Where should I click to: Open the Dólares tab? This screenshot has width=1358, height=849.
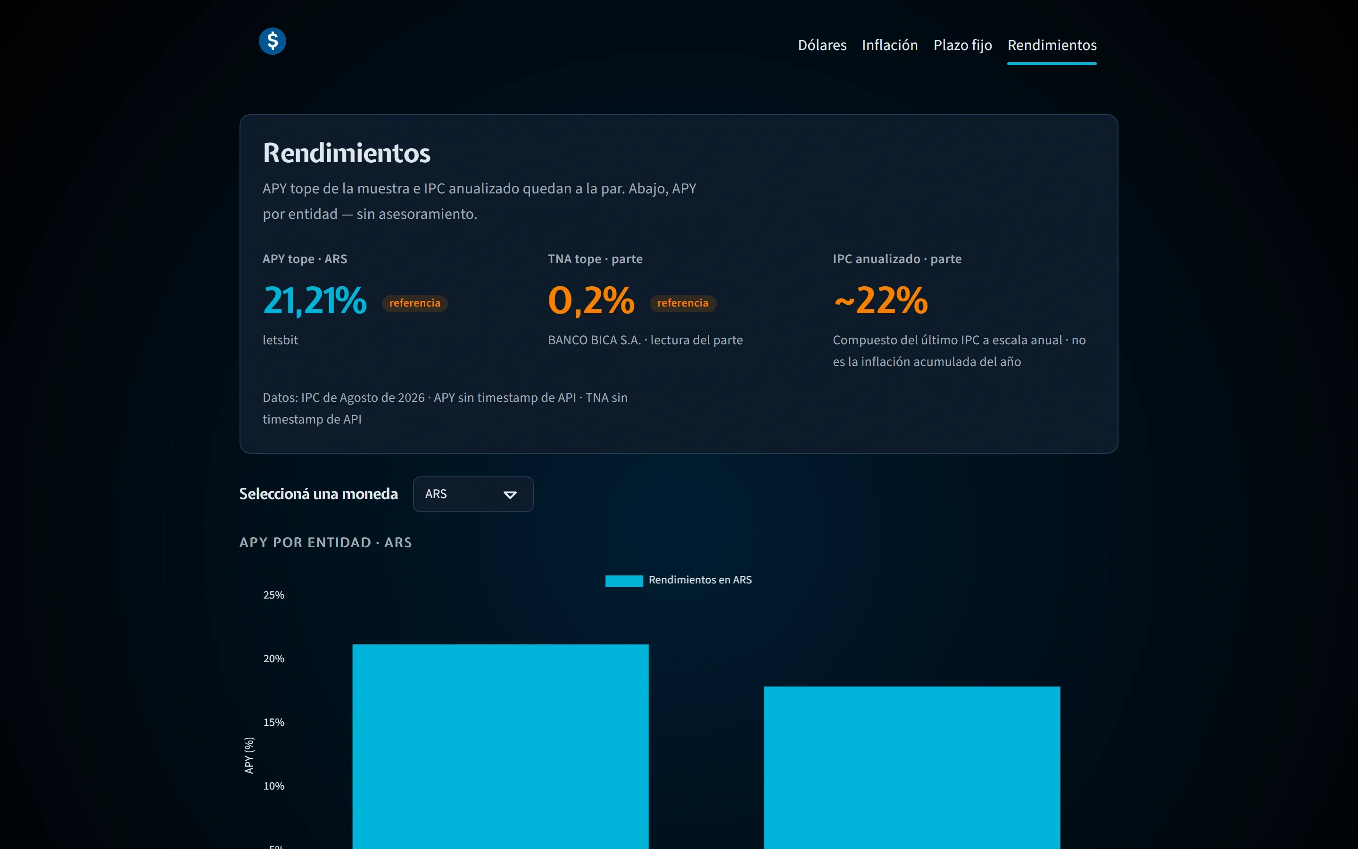[822, 45]
